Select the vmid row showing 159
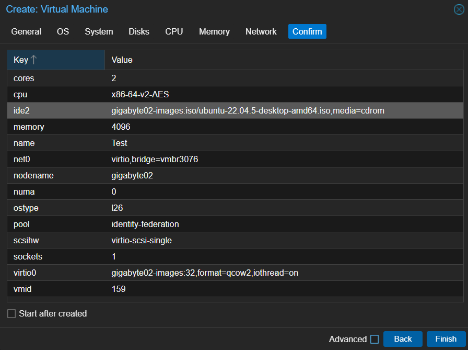468x350 pixels. 235,289
